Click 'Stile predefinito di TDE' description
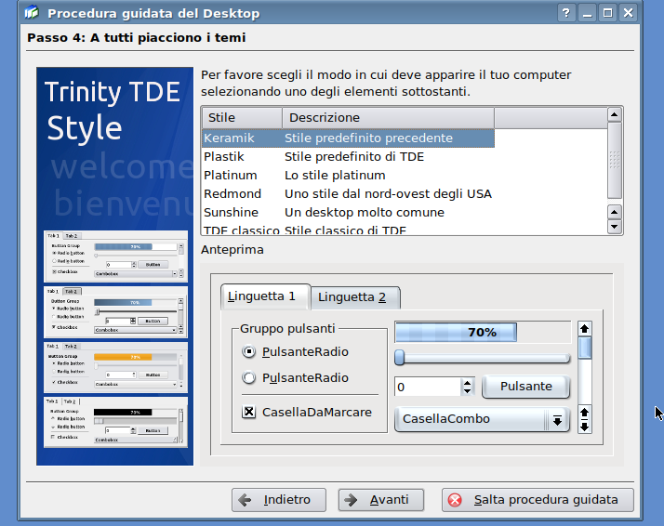This screenshot has height=526, width=664. coord(354,156)
